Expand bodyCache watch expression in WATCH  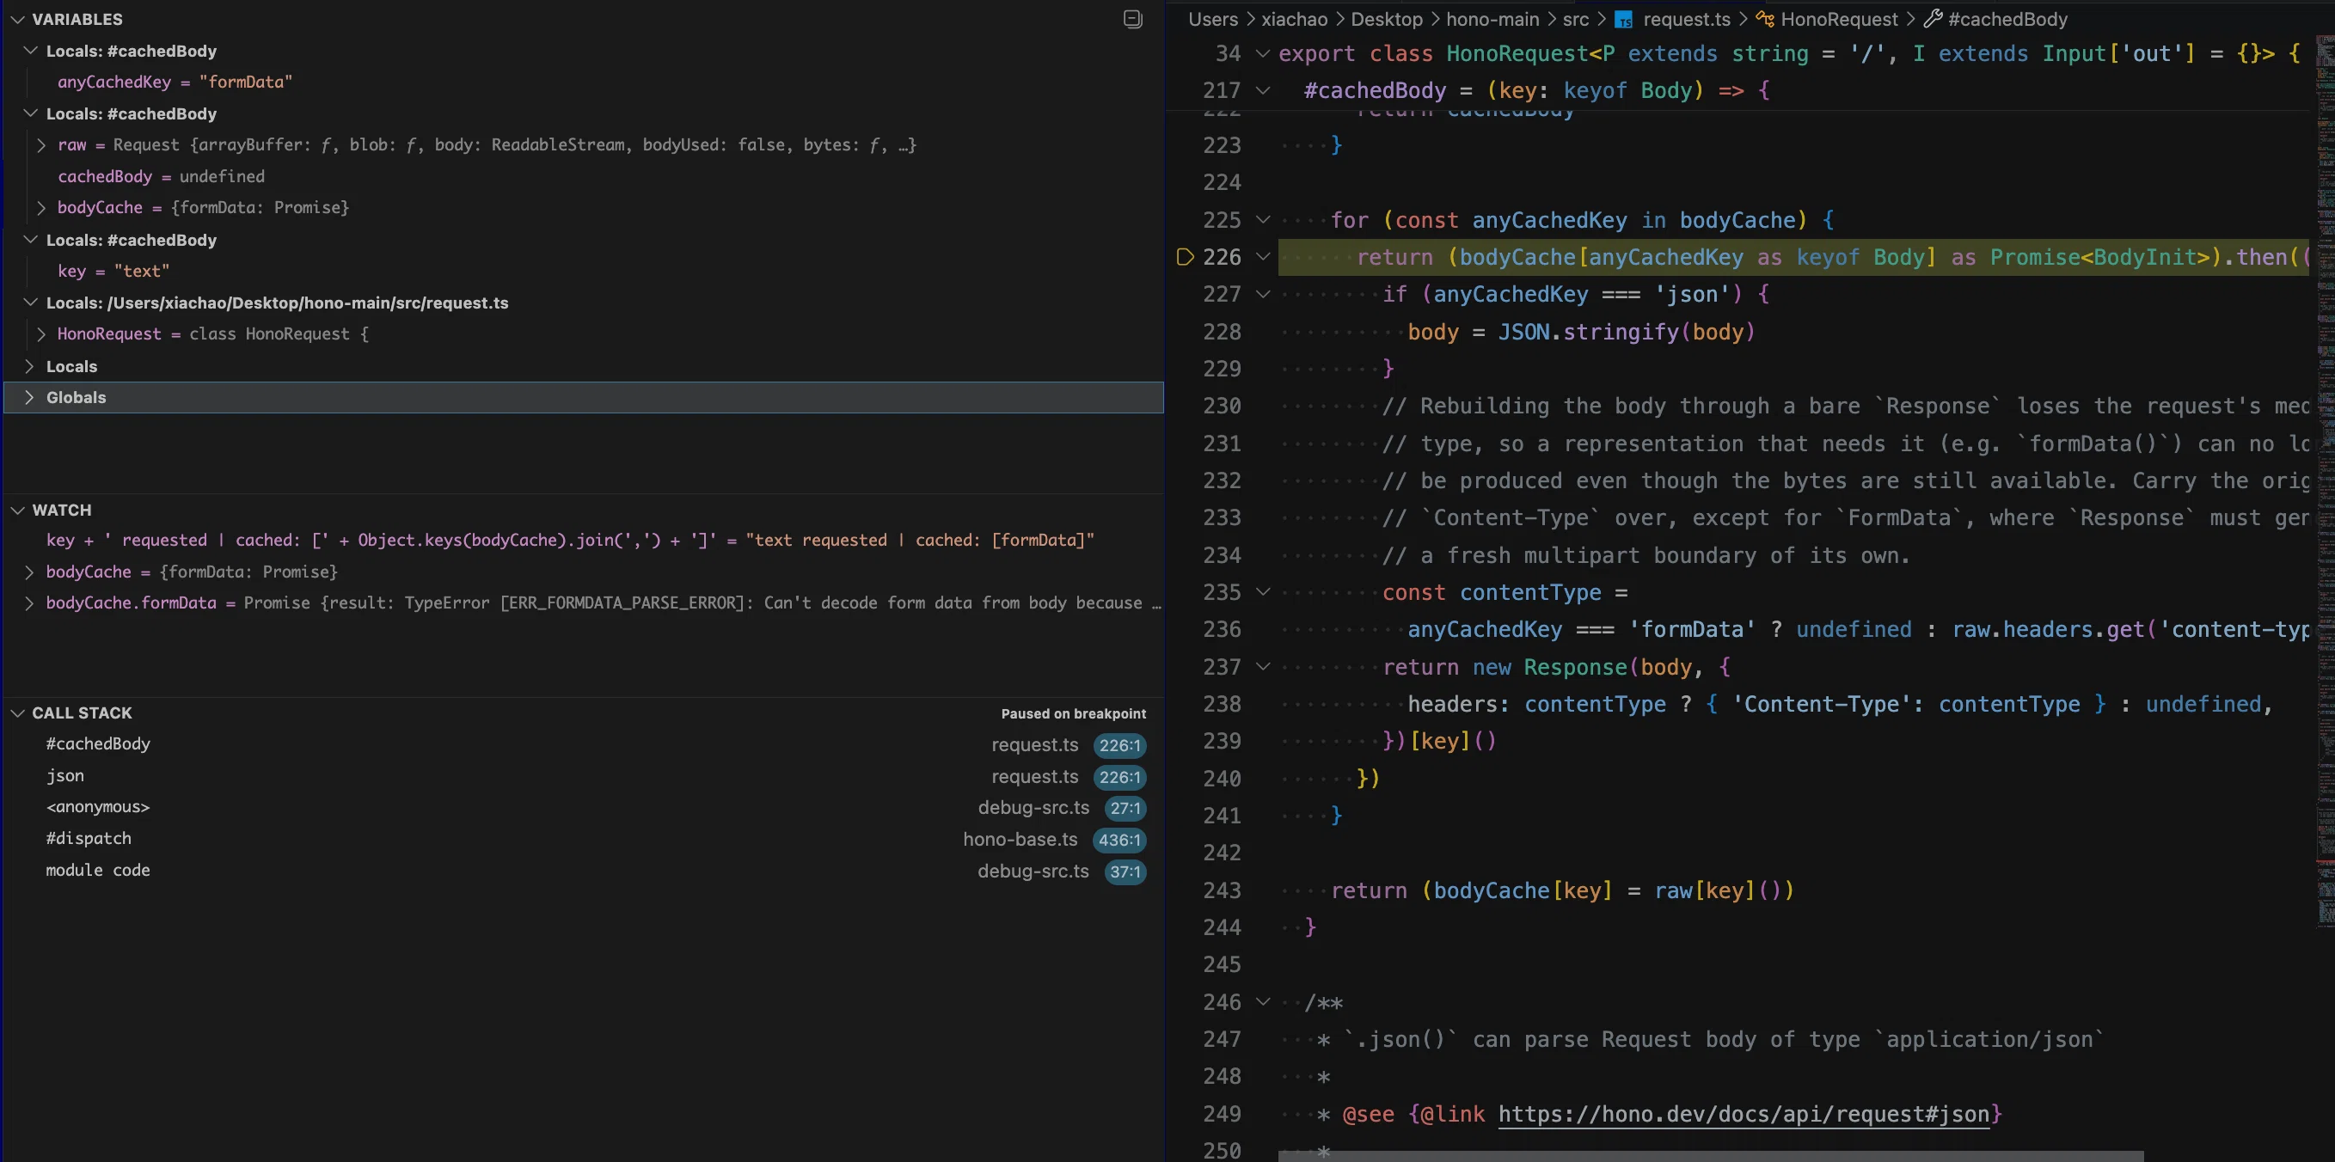click(x=30, y=572)
